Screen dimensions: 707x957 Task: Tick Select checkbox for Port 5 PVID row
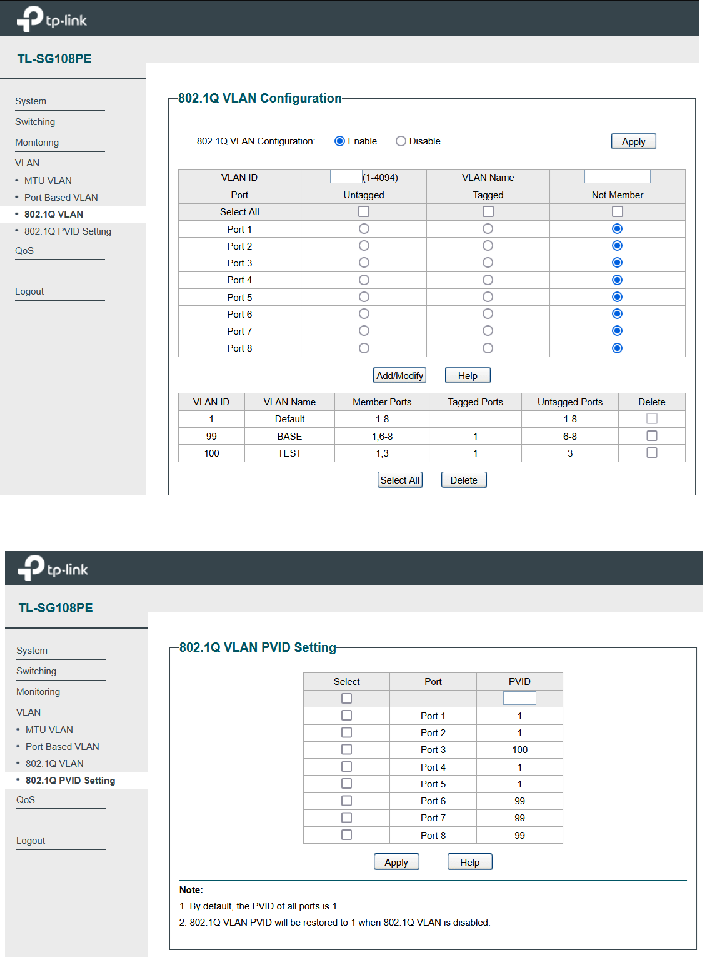[x=347, y=784]
